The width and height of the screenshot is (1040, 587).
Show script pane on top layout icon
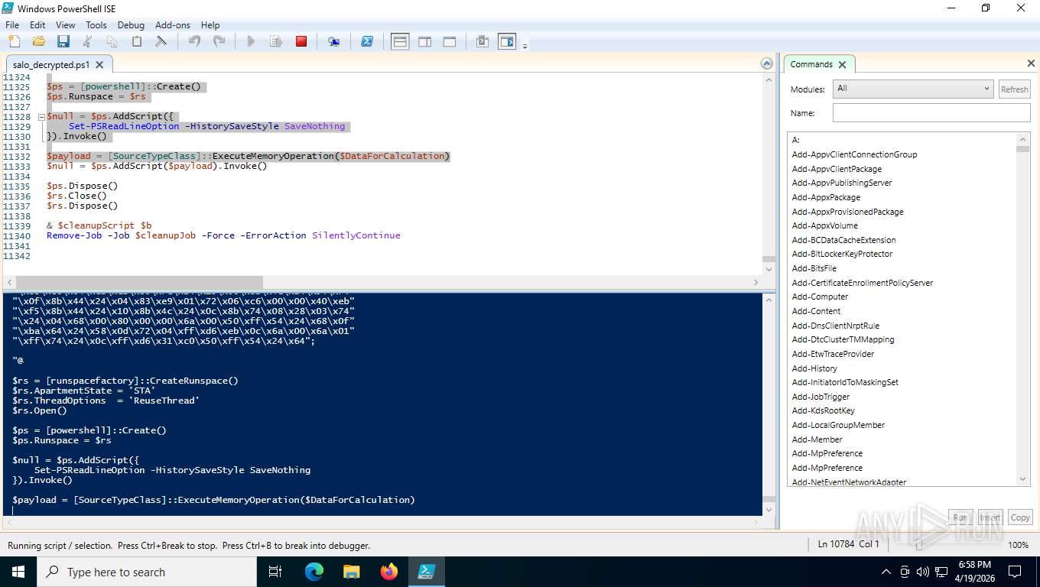coord(400,41)
